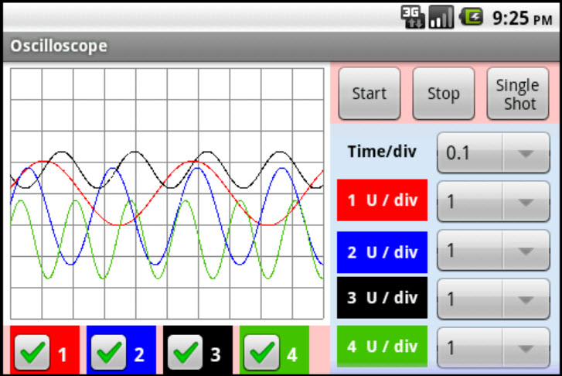This screenshot has height=376, width=562.
Task: Open the Time/div dropdown showing 0.1
Action: 493,153
